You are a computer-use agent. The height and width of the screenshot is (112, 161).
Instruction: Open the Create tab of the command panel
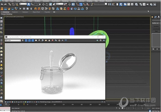pyautogui.click(x=152, y=17)
